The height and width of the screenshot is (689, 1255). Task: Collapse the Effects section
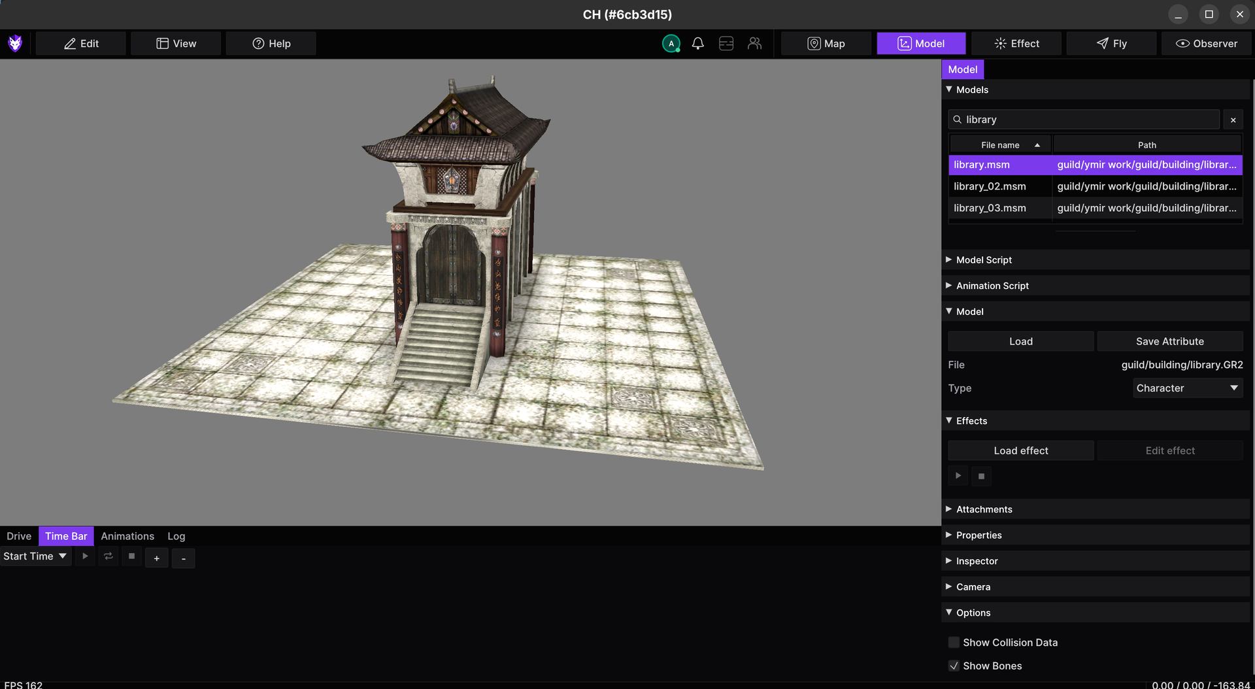[1096, 421]
